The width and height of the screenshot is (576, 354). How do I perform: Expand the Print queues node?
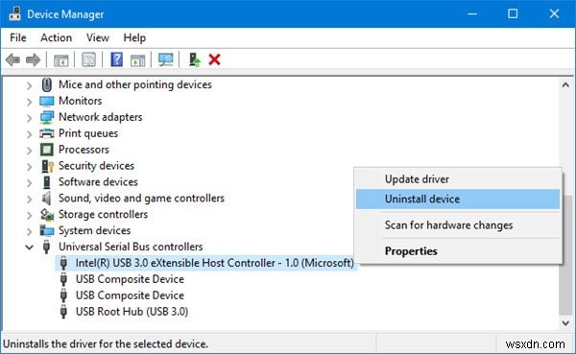(x=29, y=134)
